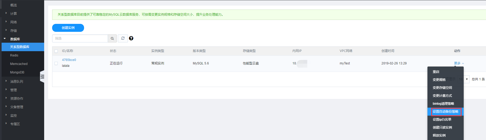Select binlog清理策略 menu entry
486x140 pixels.
[445, 104]
